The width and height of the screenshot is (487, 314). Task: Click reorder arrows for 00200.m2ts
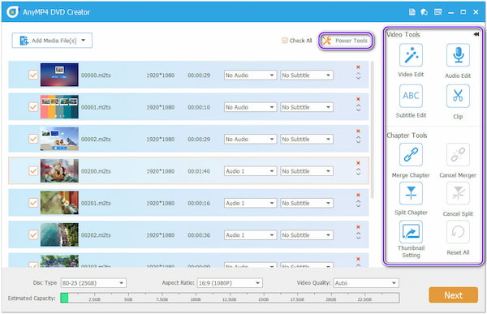click(x=358, y=172)
